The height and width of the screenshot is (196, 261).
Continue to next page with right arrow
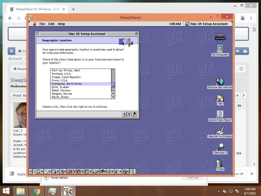pos(134,114)
